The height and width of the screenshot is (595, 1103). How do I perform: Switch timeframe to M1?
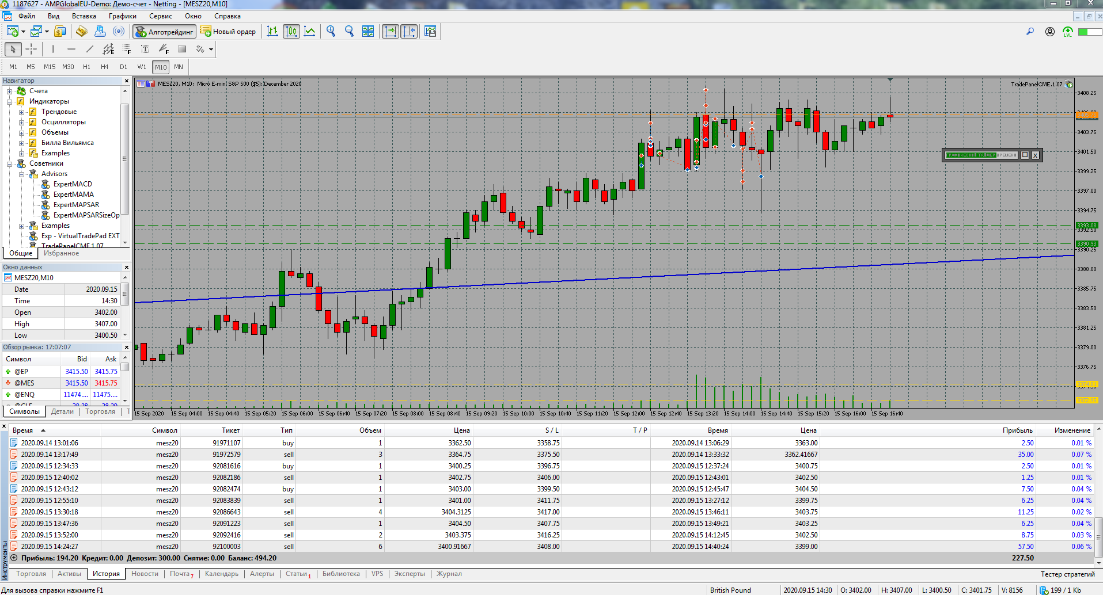[x=13, y=67]
